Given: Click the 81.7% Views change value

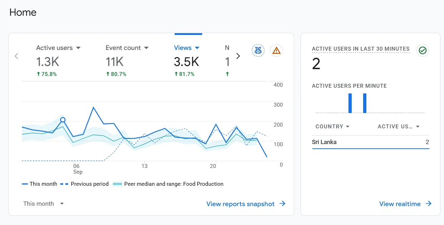Looking at the screenshot, I should click(x=184, y=74).
